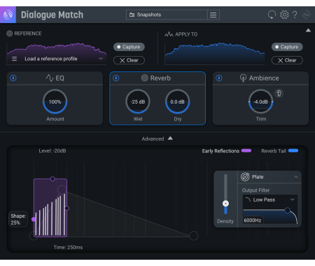
Task: Capture the Apply To profile
Action: point(287,47)
